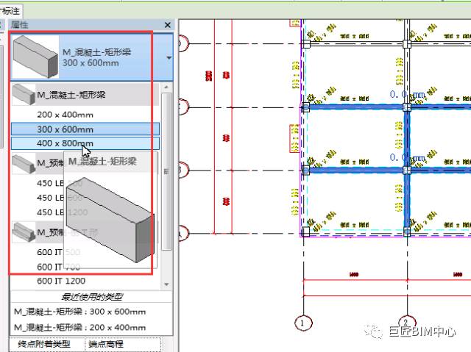This screenshot has width=471, height=352.
Task: Choose the 300 x 600mm beam type
Action: click(85, 129)
